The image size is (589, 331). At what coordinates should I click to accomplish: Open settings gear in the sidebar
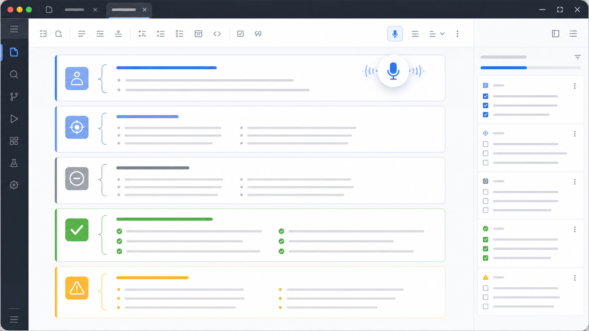[x=14, y=185]
